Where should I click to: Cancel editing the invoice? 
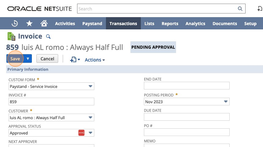coord(47,59)
